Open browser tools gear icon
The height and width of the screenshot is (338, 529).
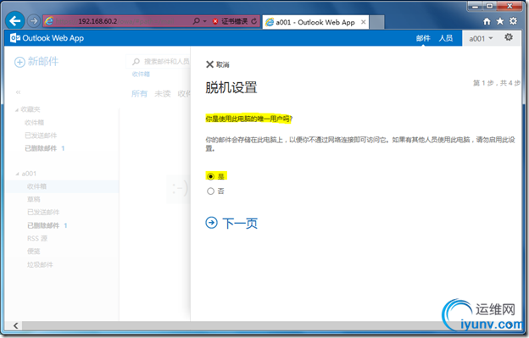[x=513, y=21]
